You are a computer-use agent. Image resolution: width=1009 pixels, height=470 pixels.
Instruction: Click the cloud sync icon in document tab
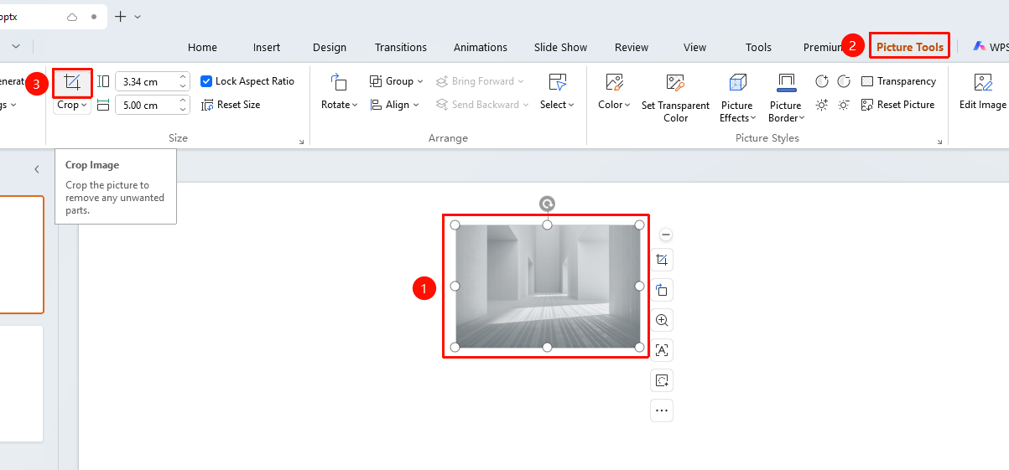click(72, 17)
